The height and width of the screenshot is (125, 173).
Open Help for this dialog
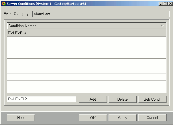click(21, 118)
